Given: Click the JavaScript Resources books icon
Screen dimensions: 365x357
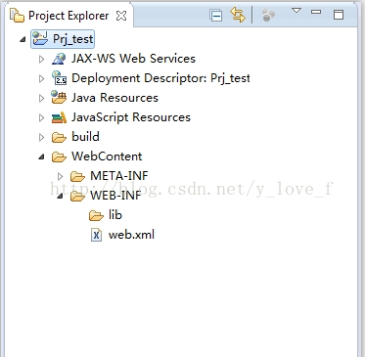Looking at the screenshot, I should point(59,117).
